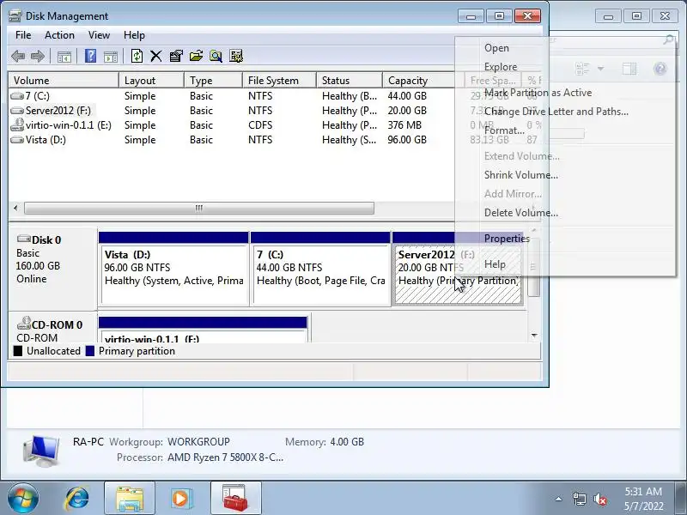Click the muted volume tray icon
Image resolution: width=687 pixels, height=515 pixels.
(x=599, y=499)
